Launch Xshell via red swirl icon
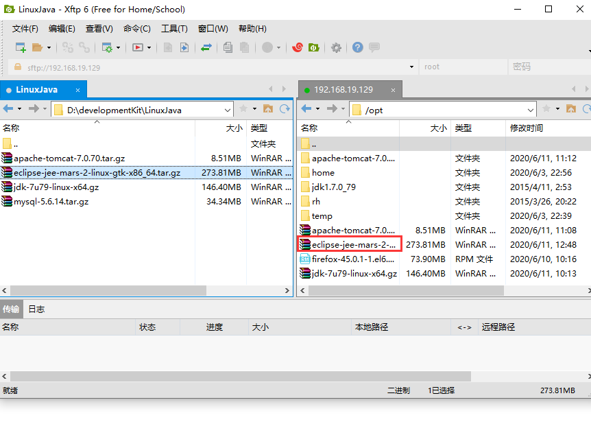Image resolution: width=591 pixels, height=446 pixels. 298,47
